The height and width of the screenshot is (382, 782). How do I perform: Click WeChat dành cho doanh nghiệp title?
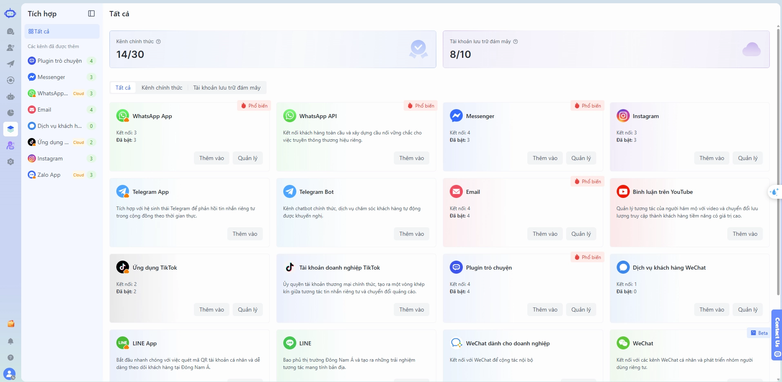[508, 343]
